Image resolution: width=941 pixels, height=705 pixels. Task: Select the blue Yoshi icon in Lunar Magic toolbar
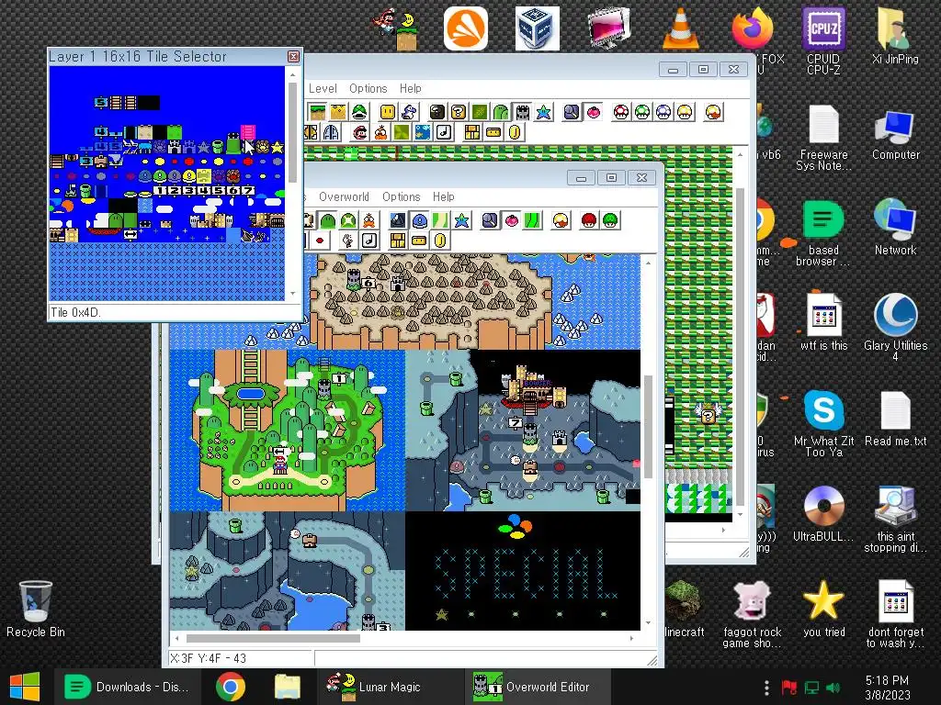(409, 112)
